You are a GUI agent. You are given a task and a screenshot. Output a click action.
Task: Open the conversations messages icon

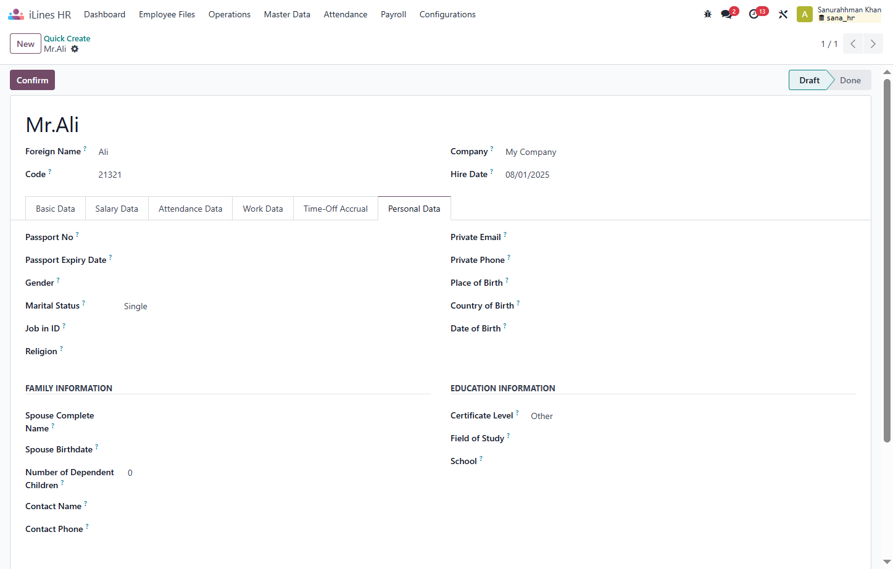726,14
